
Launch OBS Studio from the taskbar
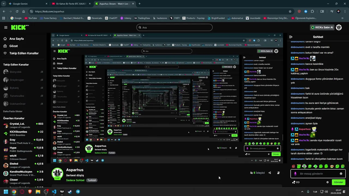point(46,192)
